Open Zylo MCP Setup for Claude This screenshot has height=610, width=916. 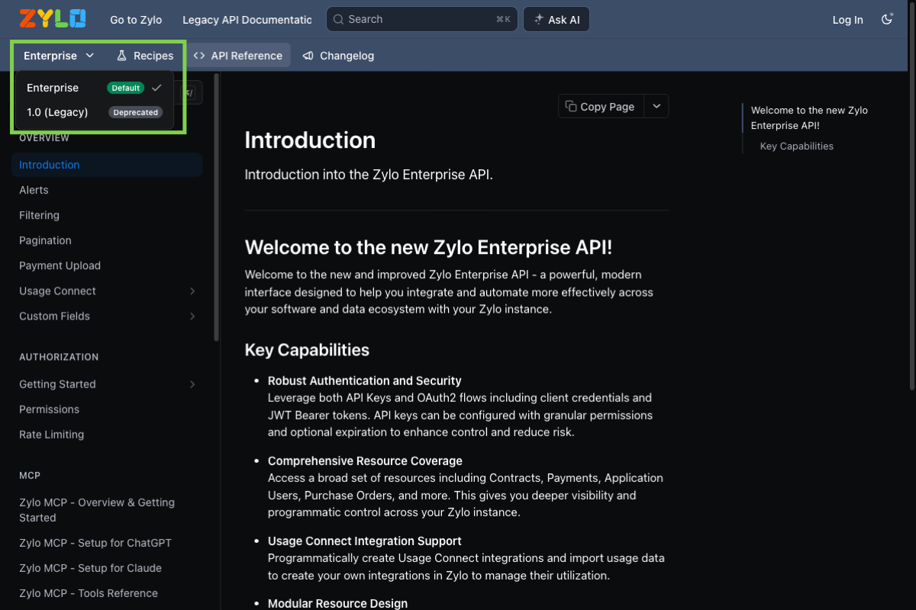(107, 568)
